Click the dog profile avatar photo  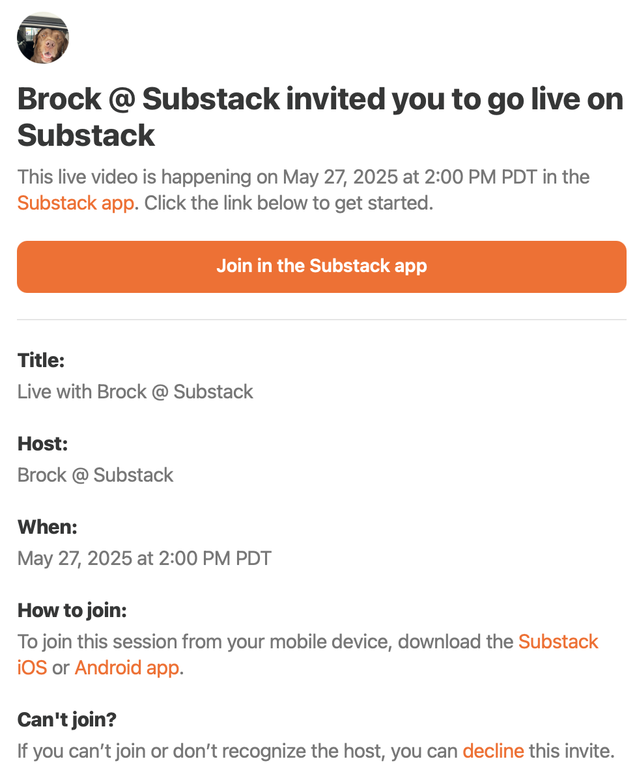pos(43,38)
